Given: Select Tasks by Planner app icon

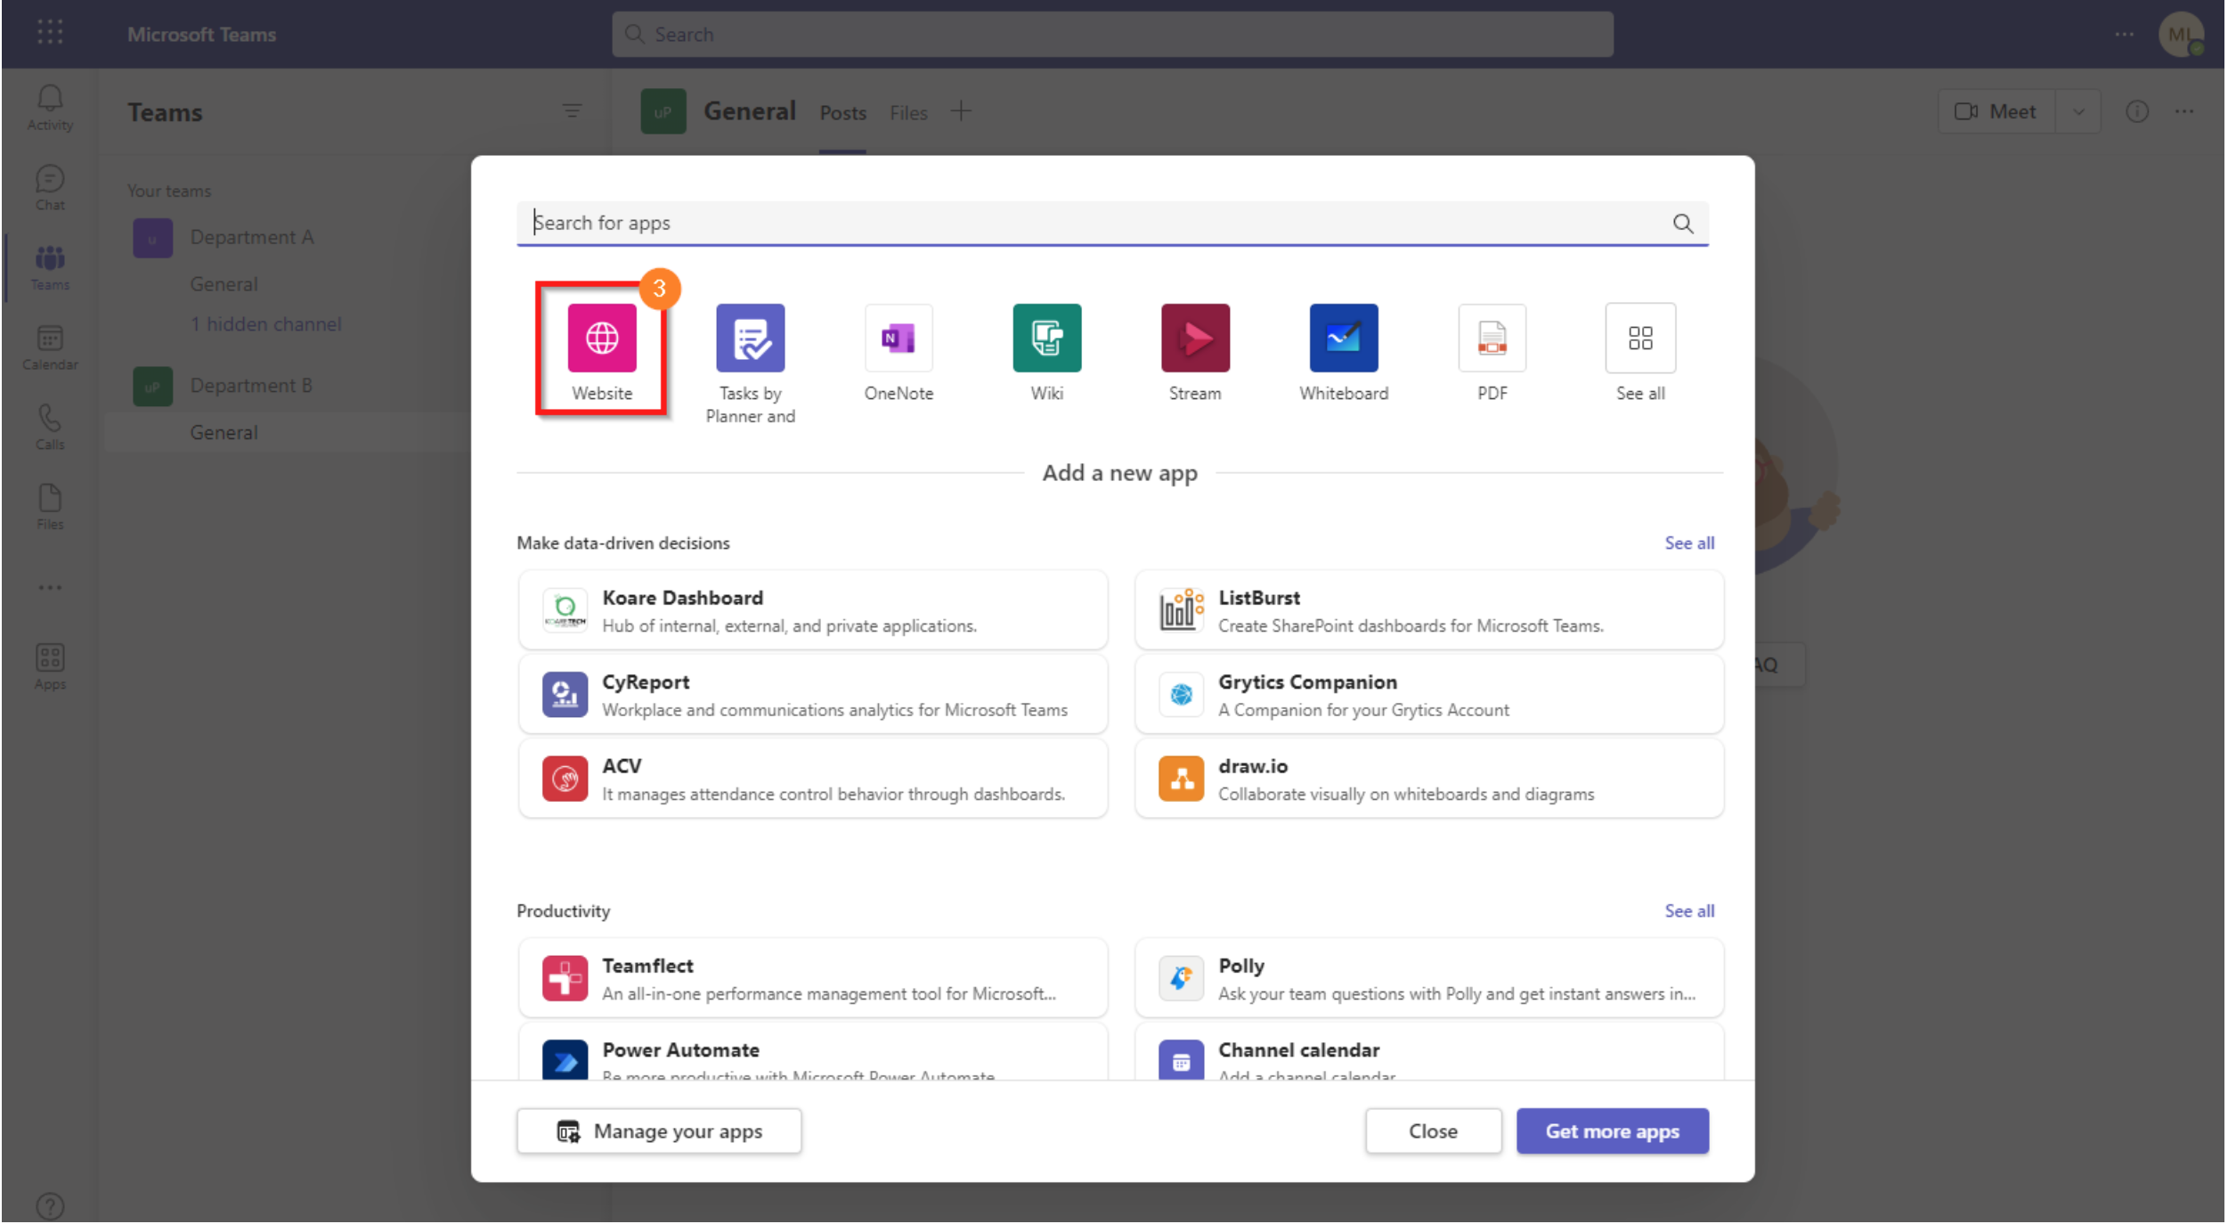Looking at the screenshot, I should pos(750,338).
